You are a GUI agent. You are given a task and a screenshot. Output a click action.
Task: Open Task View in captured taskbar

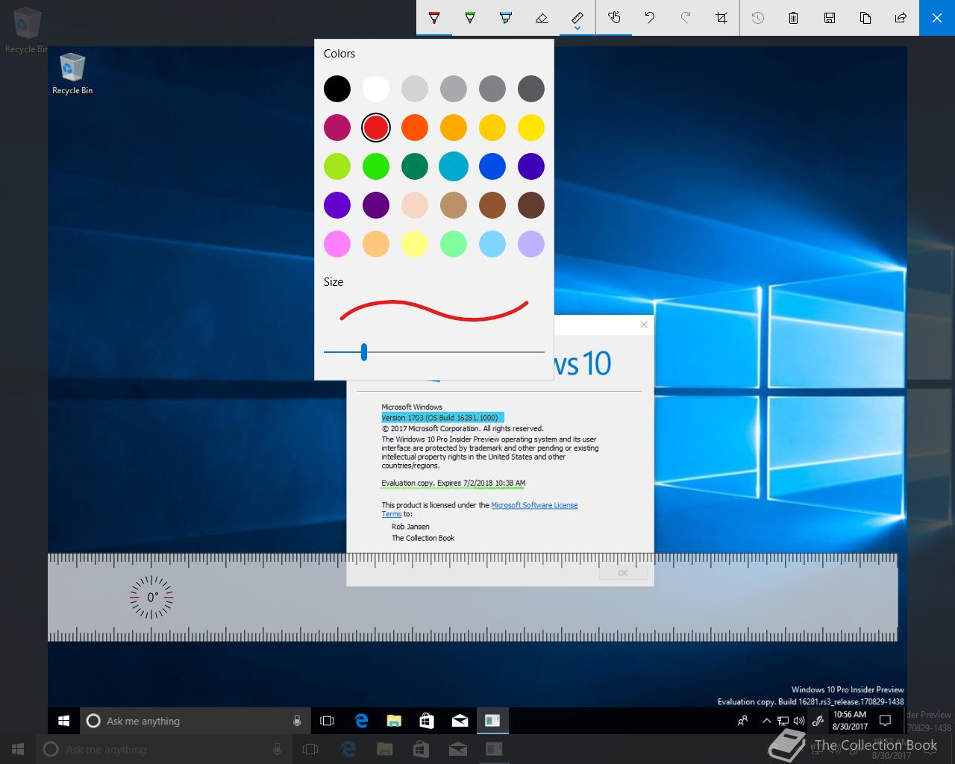point(327,721)
